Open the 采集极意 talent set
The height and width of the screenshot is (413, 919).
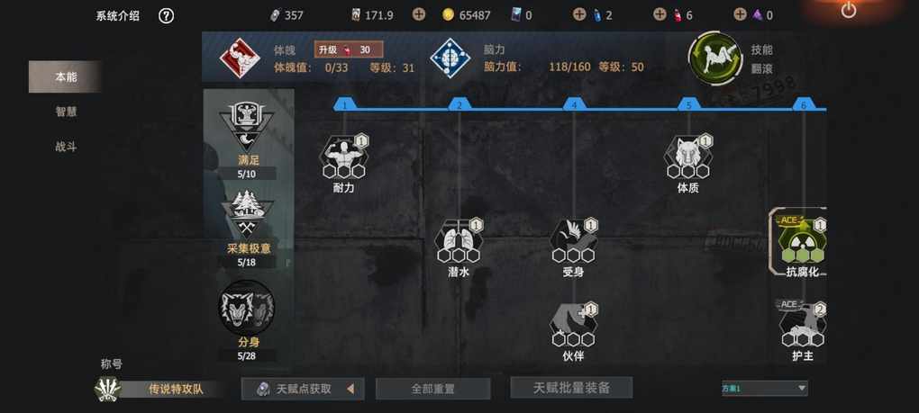point(249,229)
